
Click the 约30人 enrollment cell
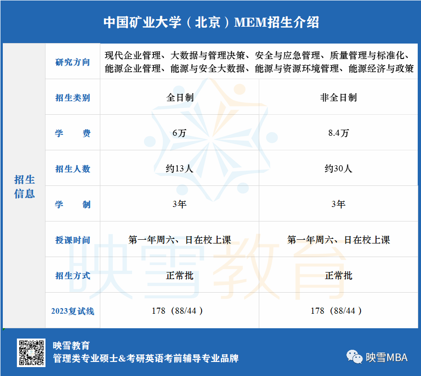coord(338,169)
